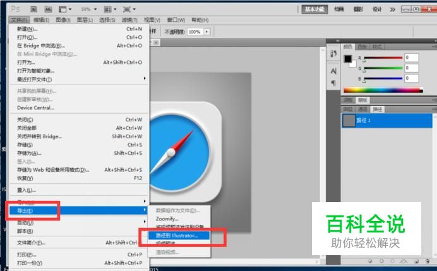This screenshot has width=437, height=271.
Task: Open the Character panel (A| icon)
Action: click(333, 71)
